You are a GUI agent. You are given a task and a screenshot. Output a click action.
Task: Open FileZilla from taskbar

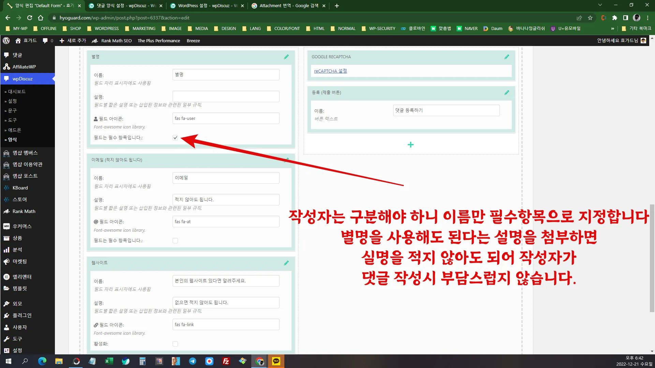pyautogui.click(x=226, y=361)
